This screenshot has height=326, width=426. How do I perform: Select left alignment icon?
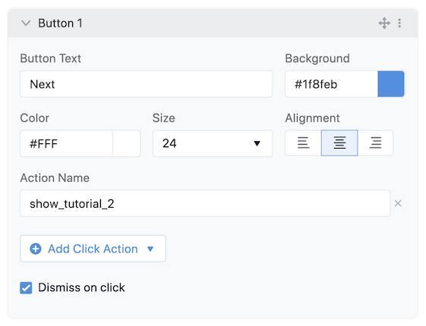click(x=303, y=143)
